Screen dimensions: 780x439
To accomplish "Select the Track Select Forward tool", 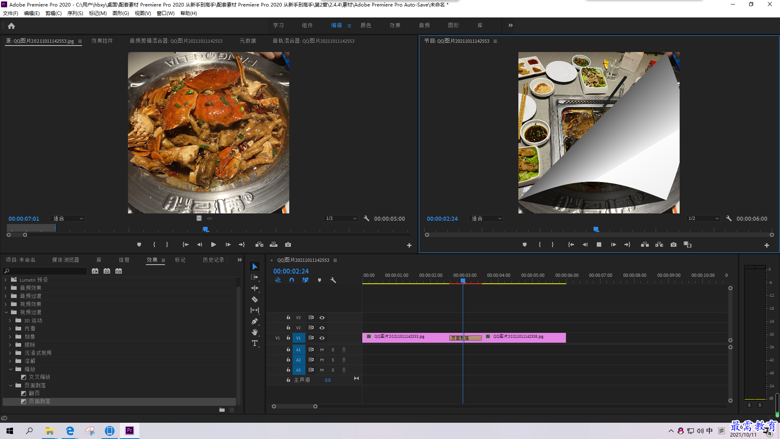I will (x=255, y=277).
